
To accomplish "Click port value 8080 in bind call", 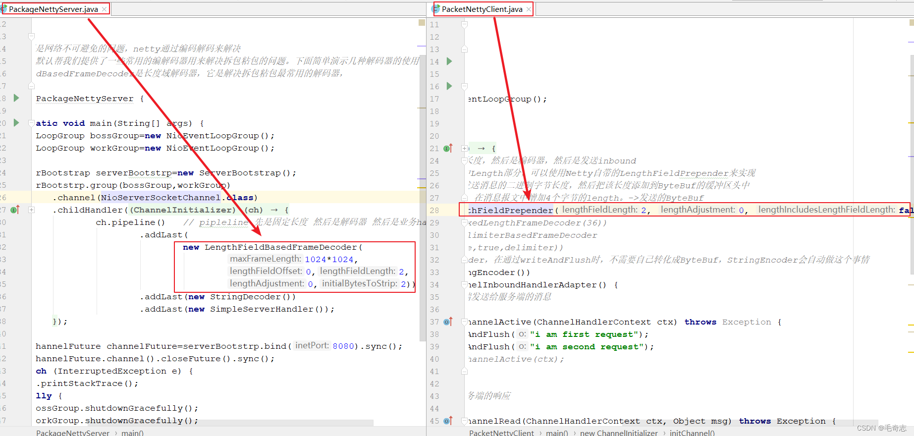I will click(x=343, y=346).
